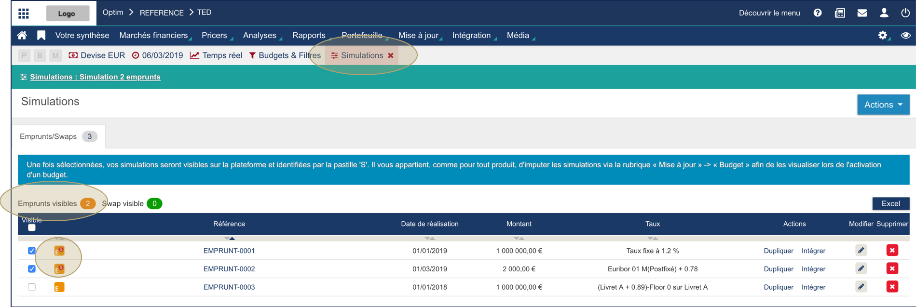
Task: Open the EMPRUNT-0002 reference
Action: 229,269
